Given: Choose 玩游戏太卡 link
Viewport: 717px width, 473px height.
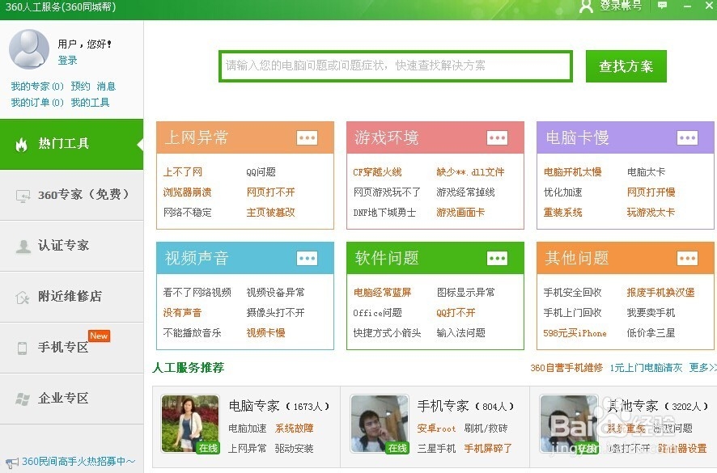Looking at the screenshot, I should pyautogui.click(x=651, y=212).
